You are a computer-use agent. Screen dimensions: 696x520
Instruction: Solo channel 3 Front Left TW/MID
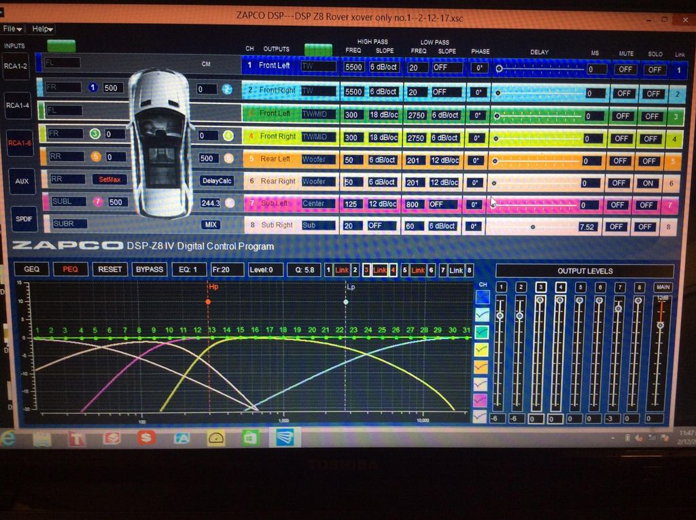[x=652, y=116]
